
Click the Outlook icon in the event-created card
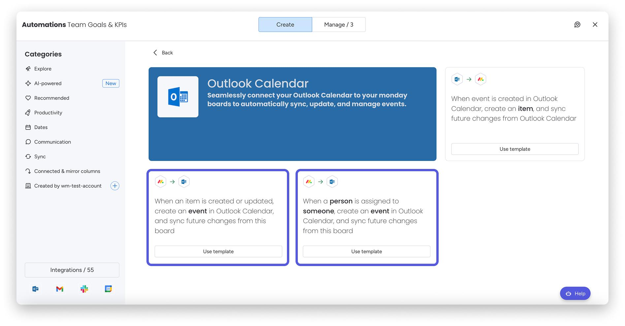click(457, 79)
